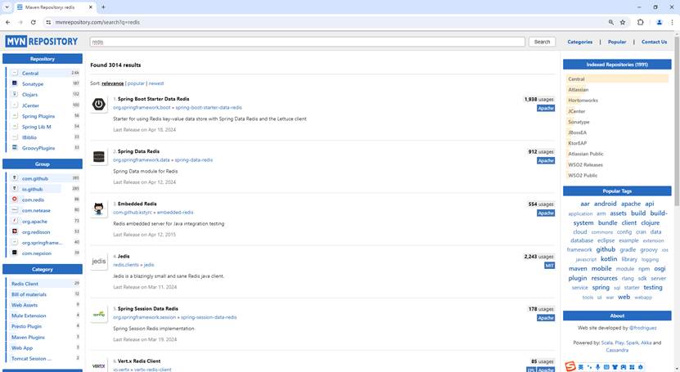Open the Sogou skin shirt icon

[615, 367]
